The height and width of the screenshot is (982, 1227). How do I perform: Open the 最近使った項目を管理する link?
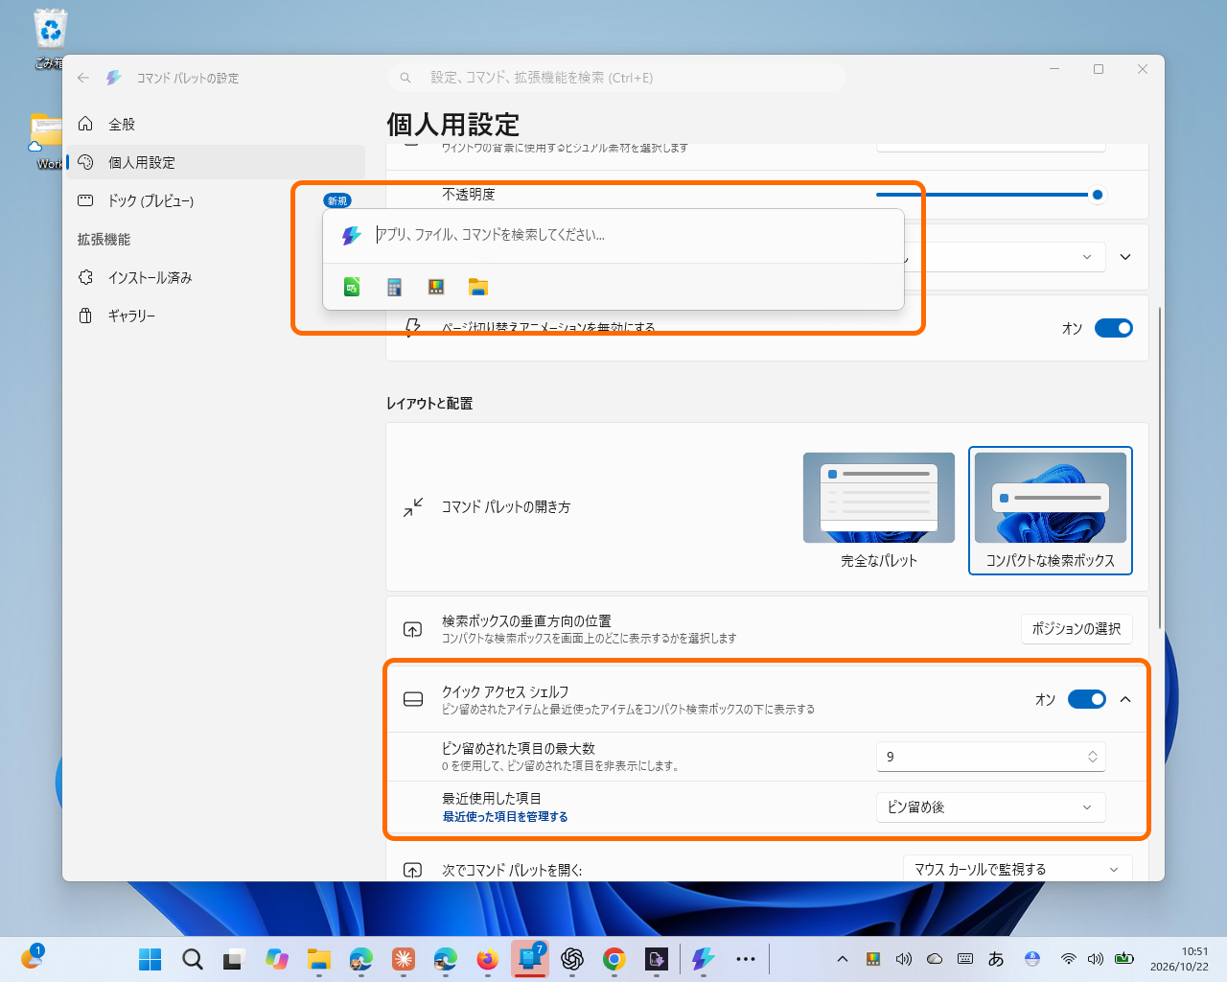505,817
